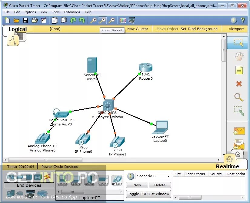
Task: Click the Time: 00:00:04 readout
Action: pos(21,167)
